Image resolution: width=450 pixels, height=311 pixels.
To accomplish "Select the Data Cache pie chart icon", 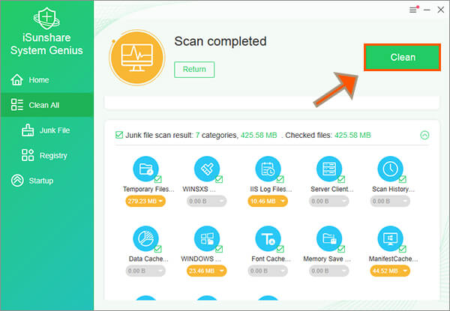I will click(x=145, y=239).
